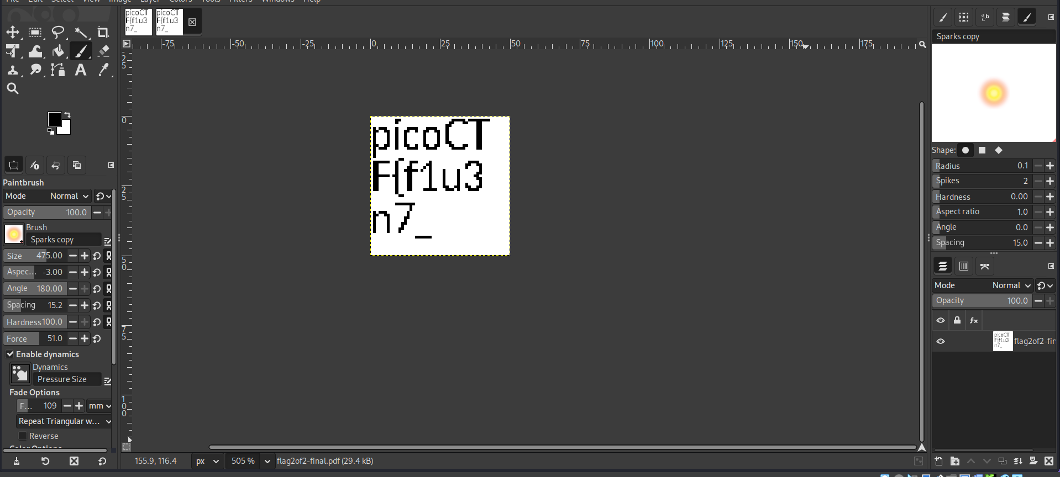Open the Fonts tab in right dock
1060x477 pixels.
coord(985,17)
